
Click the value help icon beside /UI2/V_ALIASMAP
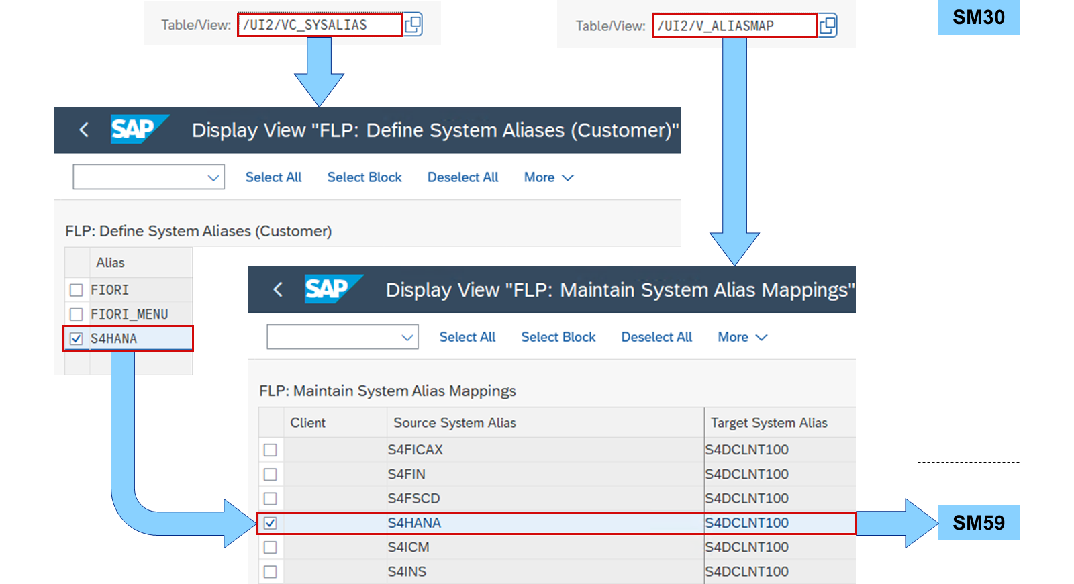tap(828, 26)
